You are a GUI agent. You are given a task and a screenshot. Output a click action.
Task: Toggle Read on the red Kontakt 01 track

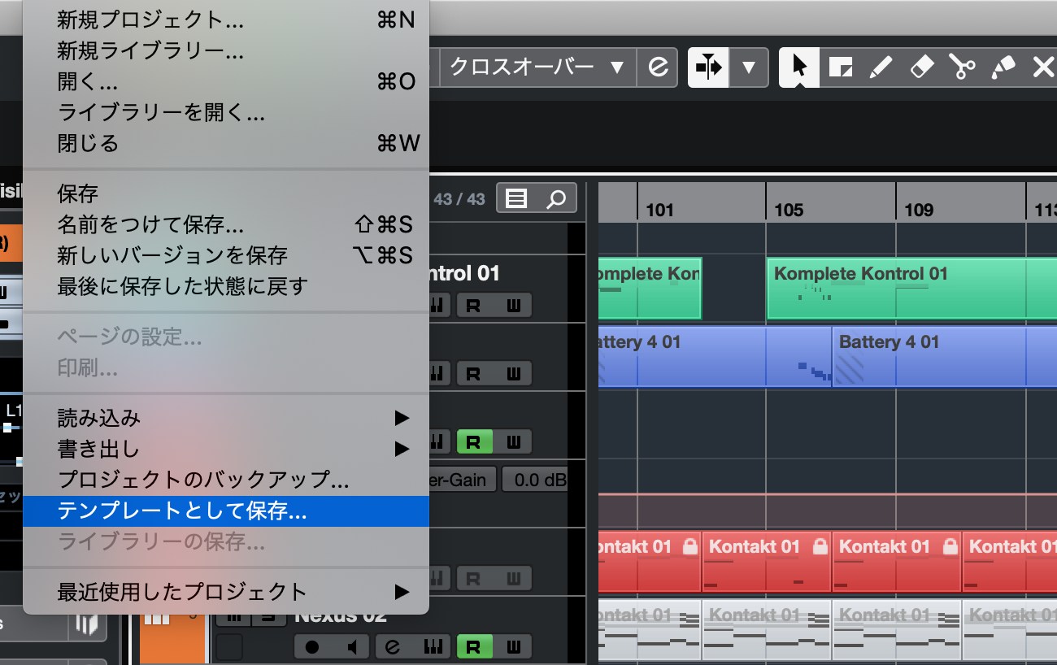pyautogui.click(x=474, y=579)
